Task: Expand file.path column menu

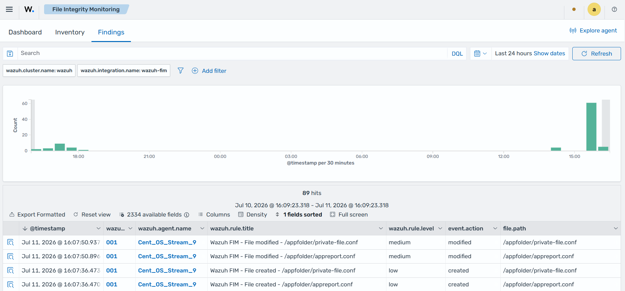Action: [x=616, y=228]
